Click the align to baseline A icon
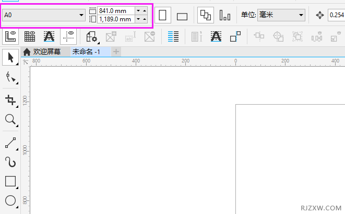345x214 pixels. (216, 36)
